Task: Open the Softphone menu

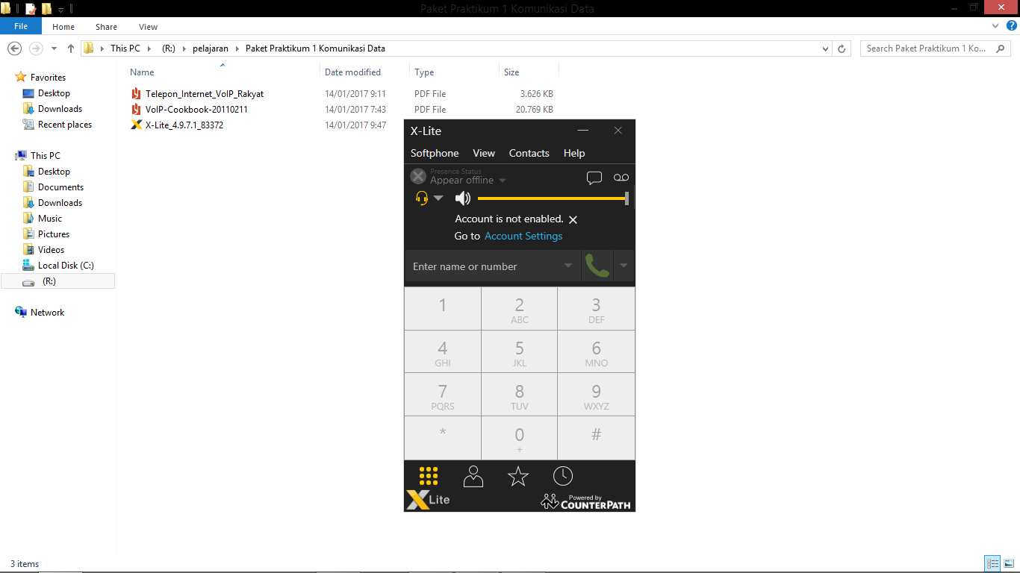Action: point(435,153)
